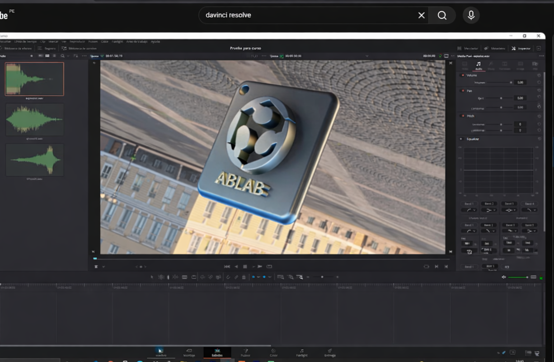The image size is (554, 362).
Task: Click the Overwrite clip tool
Action: (x=194, y=277)
